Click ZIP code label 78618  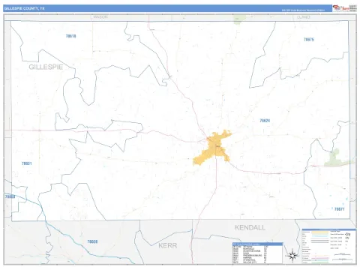(70, 36)
